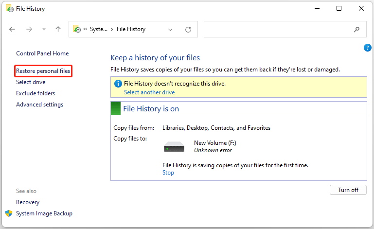Maximize the File History window
The height and width of the screenshot is (229, 374).
pos(339,8)
